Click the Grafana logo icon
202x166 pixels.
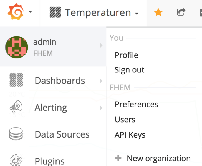click(16, 12)
